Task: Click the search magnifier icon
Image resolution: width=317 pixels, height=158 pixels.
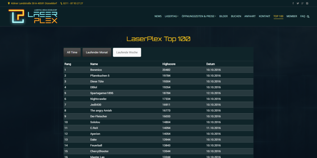Action: pos(308,16)
